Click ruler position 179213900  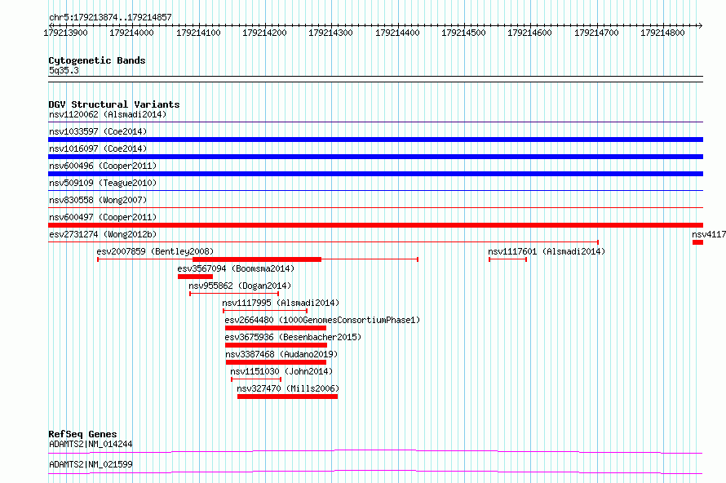pos(65,33)
